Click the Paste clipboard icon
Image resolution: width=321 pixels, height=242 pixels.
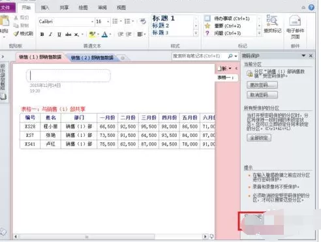tap(5, 22)
